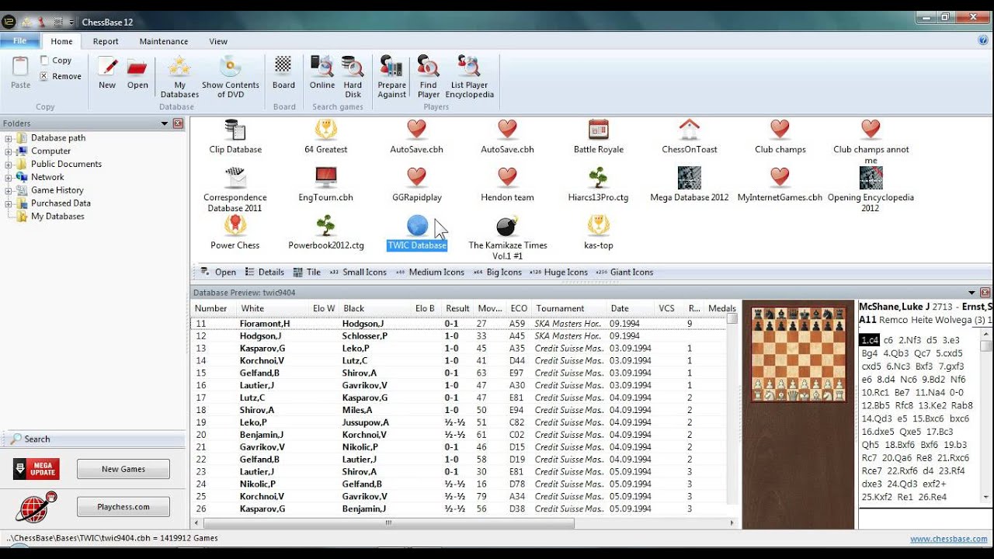
Task: Search games Online
Action: pyautogui.click(x=322, y=72)
